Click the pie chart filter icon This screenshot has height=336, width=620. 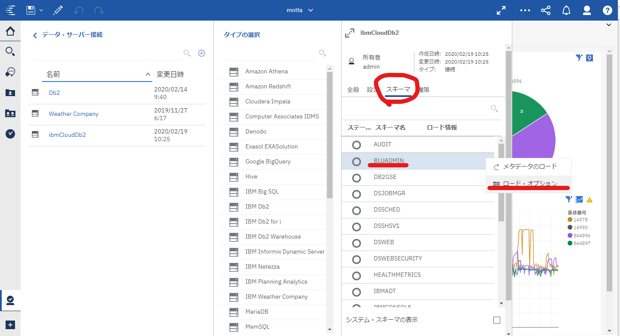click(579, 58)
